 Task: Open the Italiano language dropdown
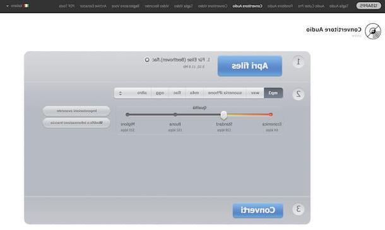pyautogui.click(x=17, y=6)
